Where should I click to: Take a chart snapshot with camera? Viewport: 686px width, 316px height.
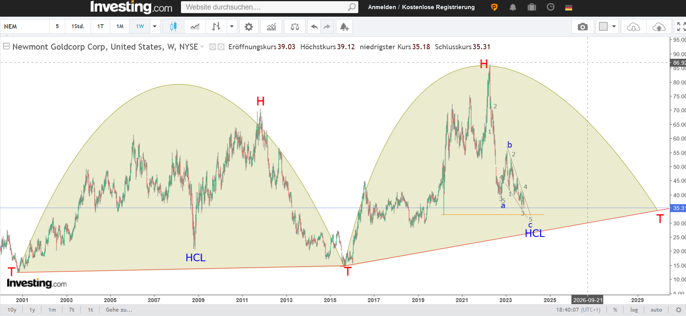(x=583, y=27)
